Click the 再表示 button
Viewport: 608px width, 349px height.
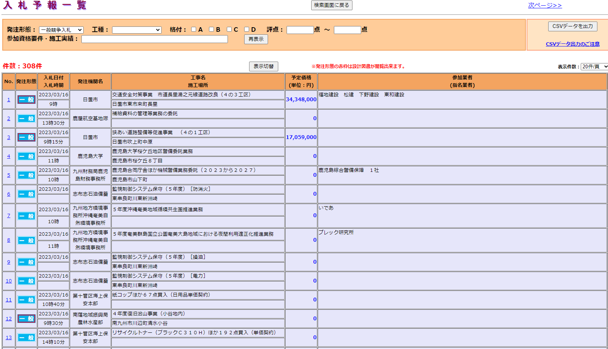(256, 39)
